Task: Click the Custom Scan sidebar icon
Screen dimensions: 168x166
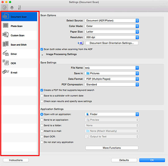Action: (6, 35)
